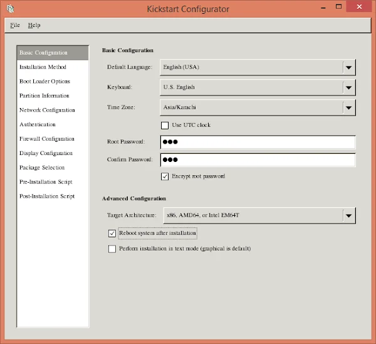Enable the Use UTC clock checkbox
Viewport: 376px width, 344px height.
165,126
